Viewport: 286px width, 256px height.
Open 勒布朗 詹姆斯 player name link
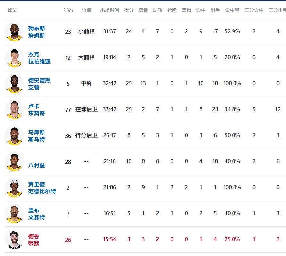pyautogui.click(x=36, y=32)
